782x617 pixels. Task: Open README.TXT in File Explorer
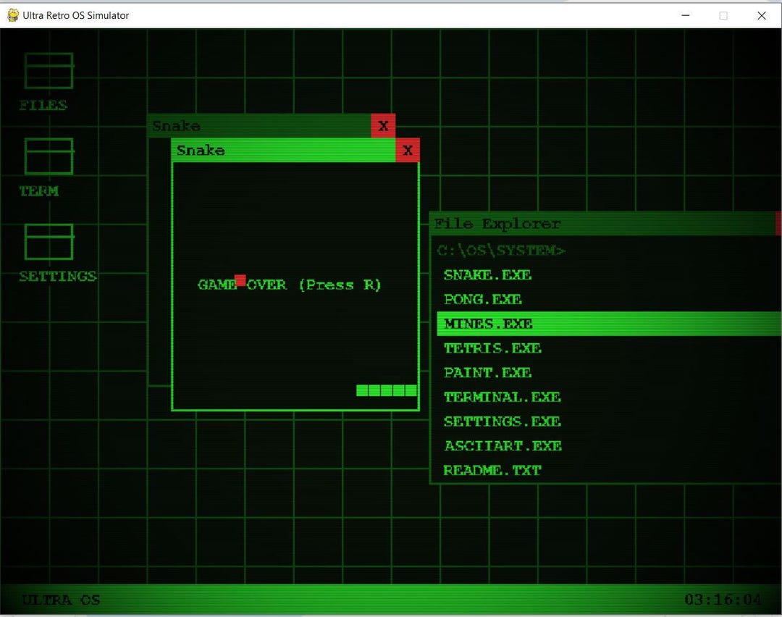pos(609,471)
